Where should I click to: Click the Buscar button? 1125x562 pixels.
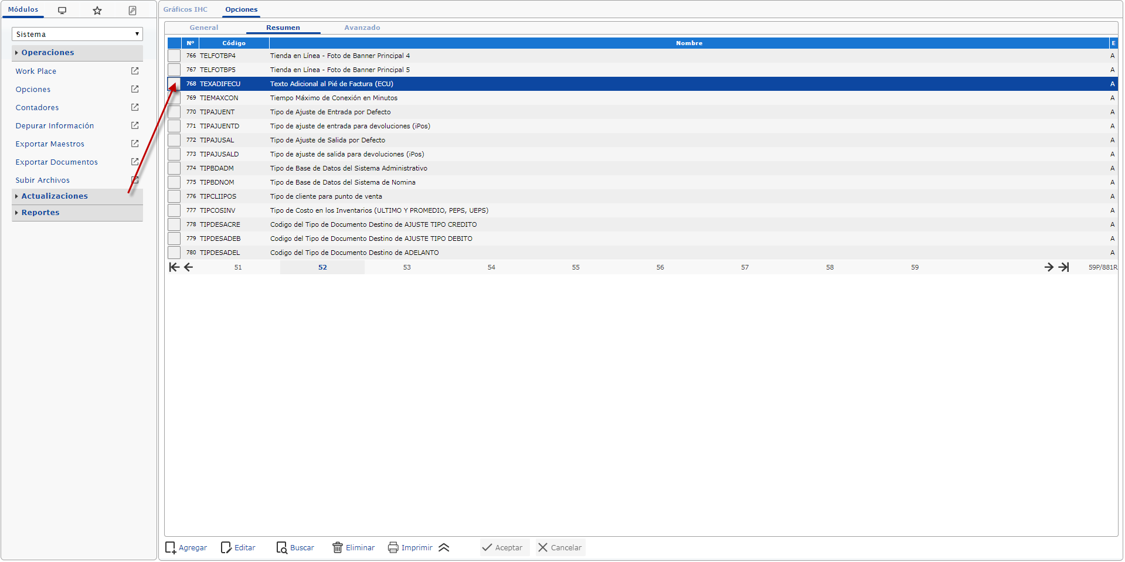(x=295, y=547)
